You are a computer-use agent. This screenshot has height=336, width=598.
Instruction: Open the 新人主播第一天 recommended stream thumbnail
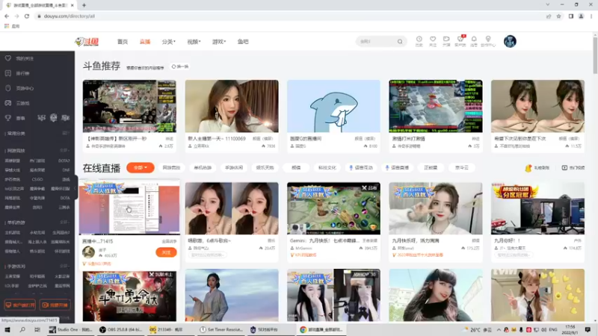(232, 106)
